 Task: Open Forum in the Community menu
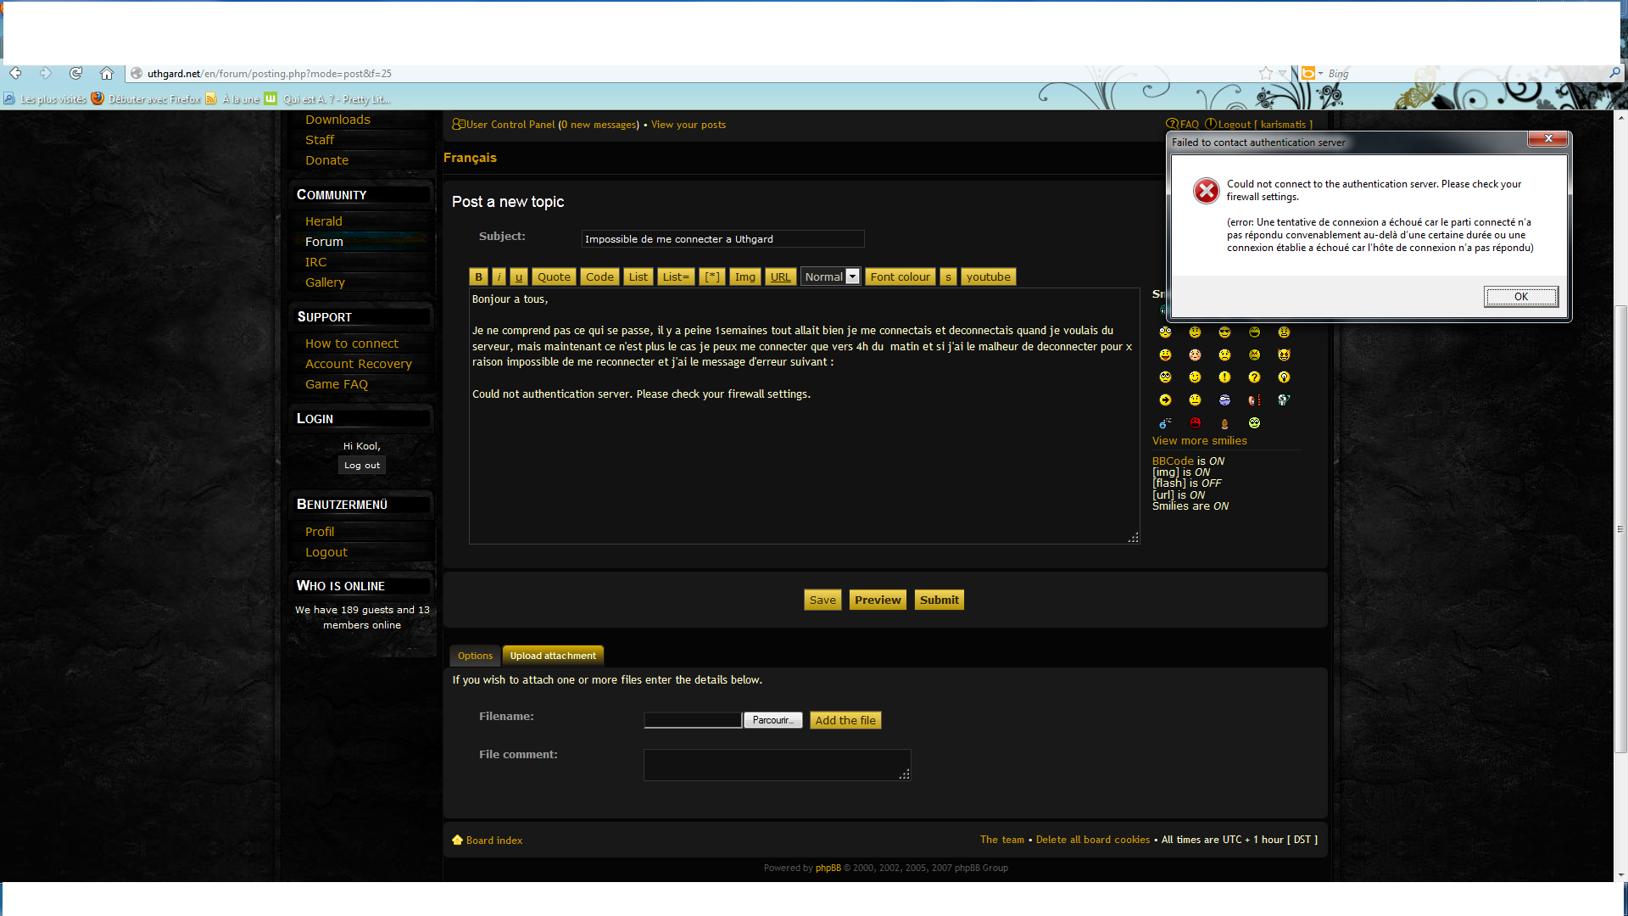[324, 242]
